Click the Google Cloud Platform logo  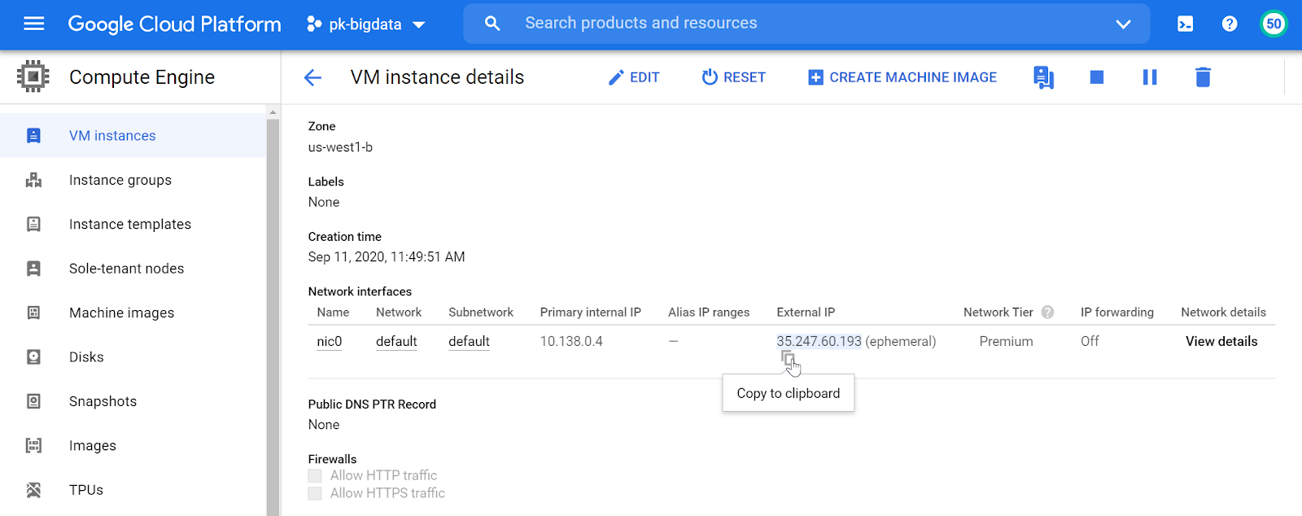pyautogui.click(x=174, y=24)
